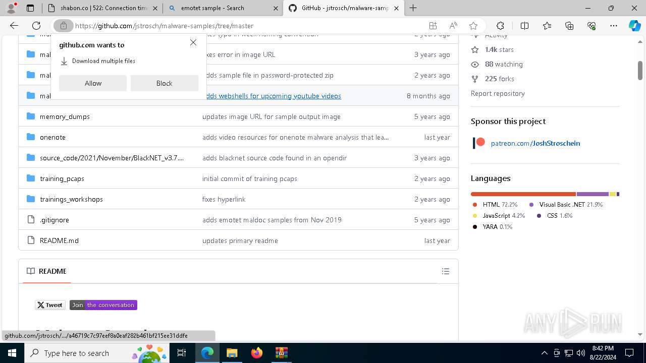This screenshot has width=646, height=363.
Task: Open WinRAR taskbar icon
Action: [281, 353]
